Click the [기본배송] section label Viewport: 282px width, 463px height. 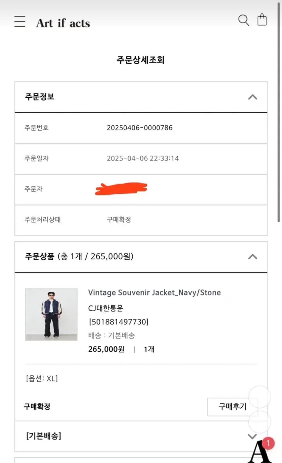coord(44,436)
